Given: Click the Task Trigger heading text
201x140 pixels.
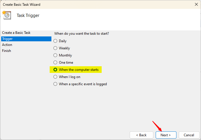Looking at the screenshot, I should click(28, 15).
